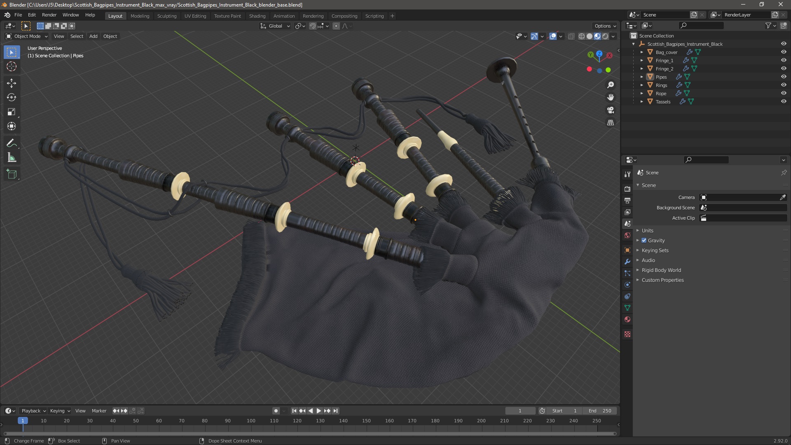Uncheck the Gravity checkbox
The width and height of the screenshot is (791, 445).
coord(644,241)
